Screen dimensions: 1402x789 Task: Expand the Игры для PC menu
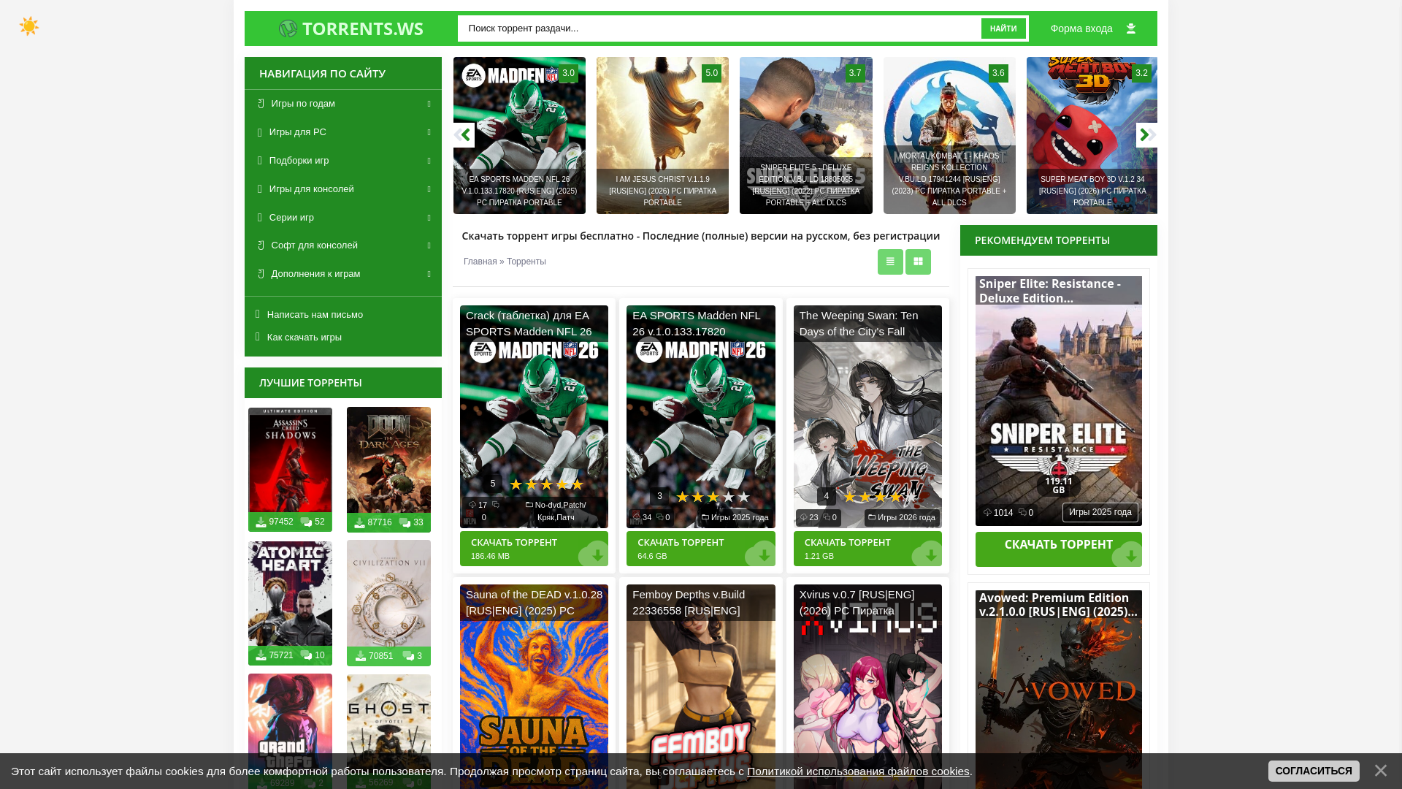tap(343, 132)
